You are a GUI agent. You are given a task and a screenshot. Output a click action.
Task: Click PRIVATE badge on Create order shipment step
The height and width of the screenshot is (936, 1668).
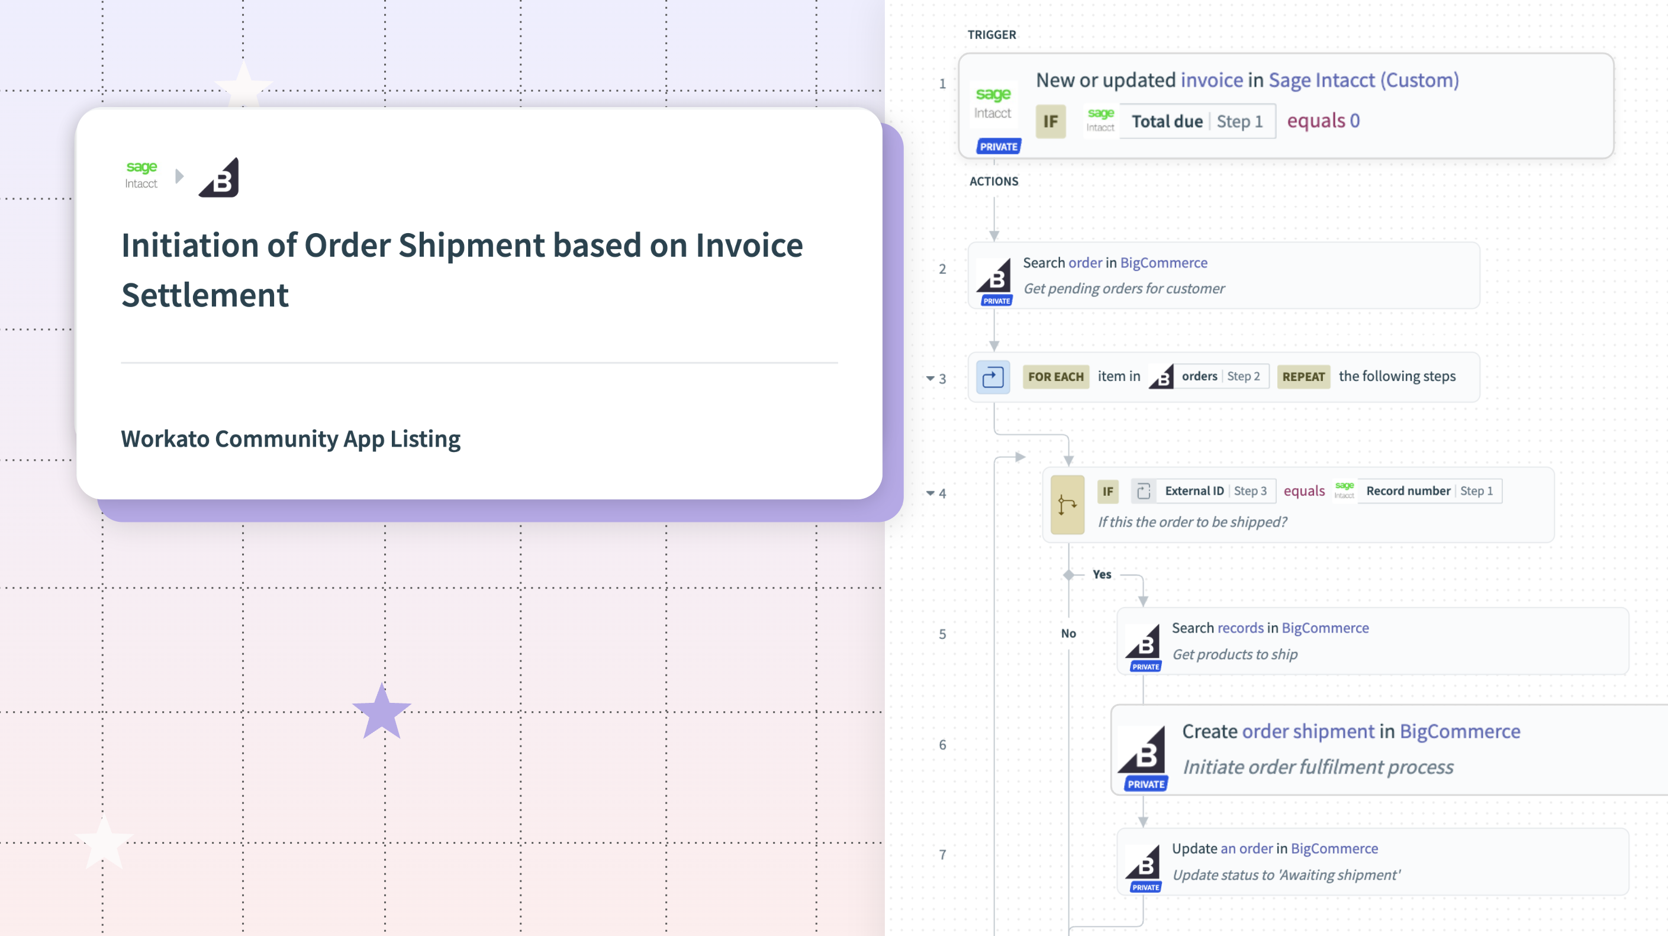[x=1146, y=784]
